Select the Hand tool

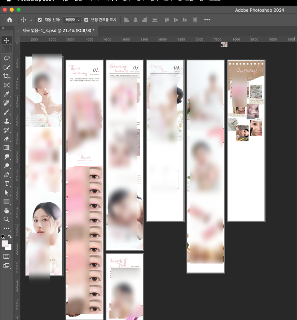click(6, 210)
